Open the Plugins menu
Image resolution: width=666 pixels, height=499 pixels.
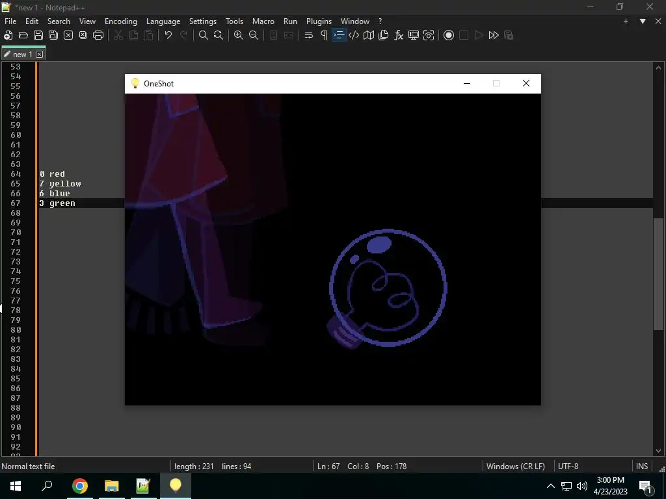coord(319,21)
